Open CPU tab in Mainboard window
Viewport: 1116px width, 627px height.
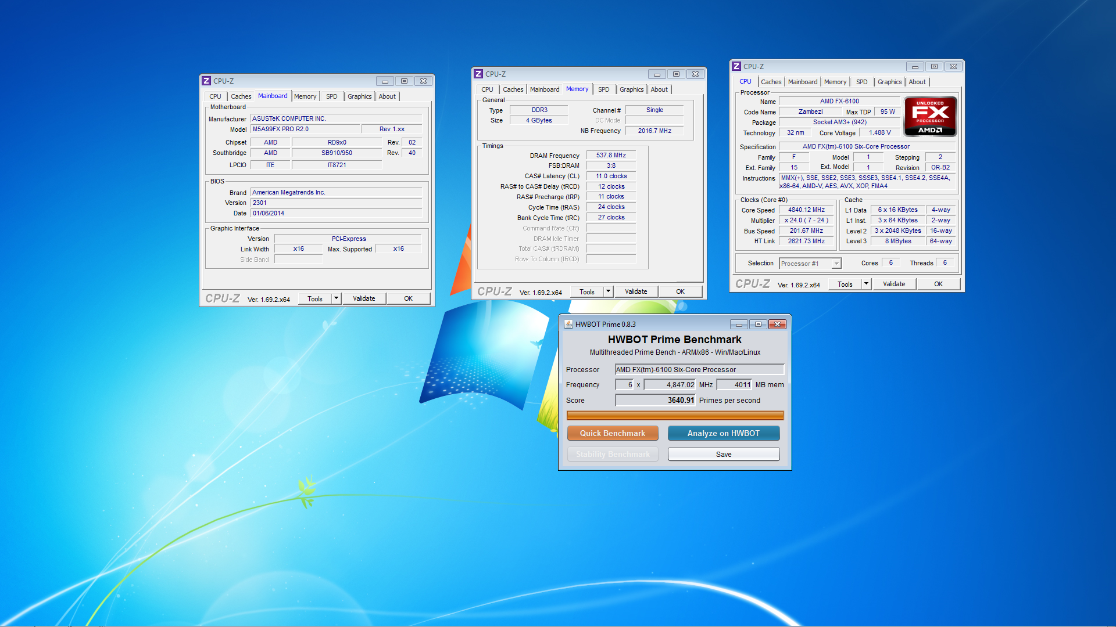[215, 96]
